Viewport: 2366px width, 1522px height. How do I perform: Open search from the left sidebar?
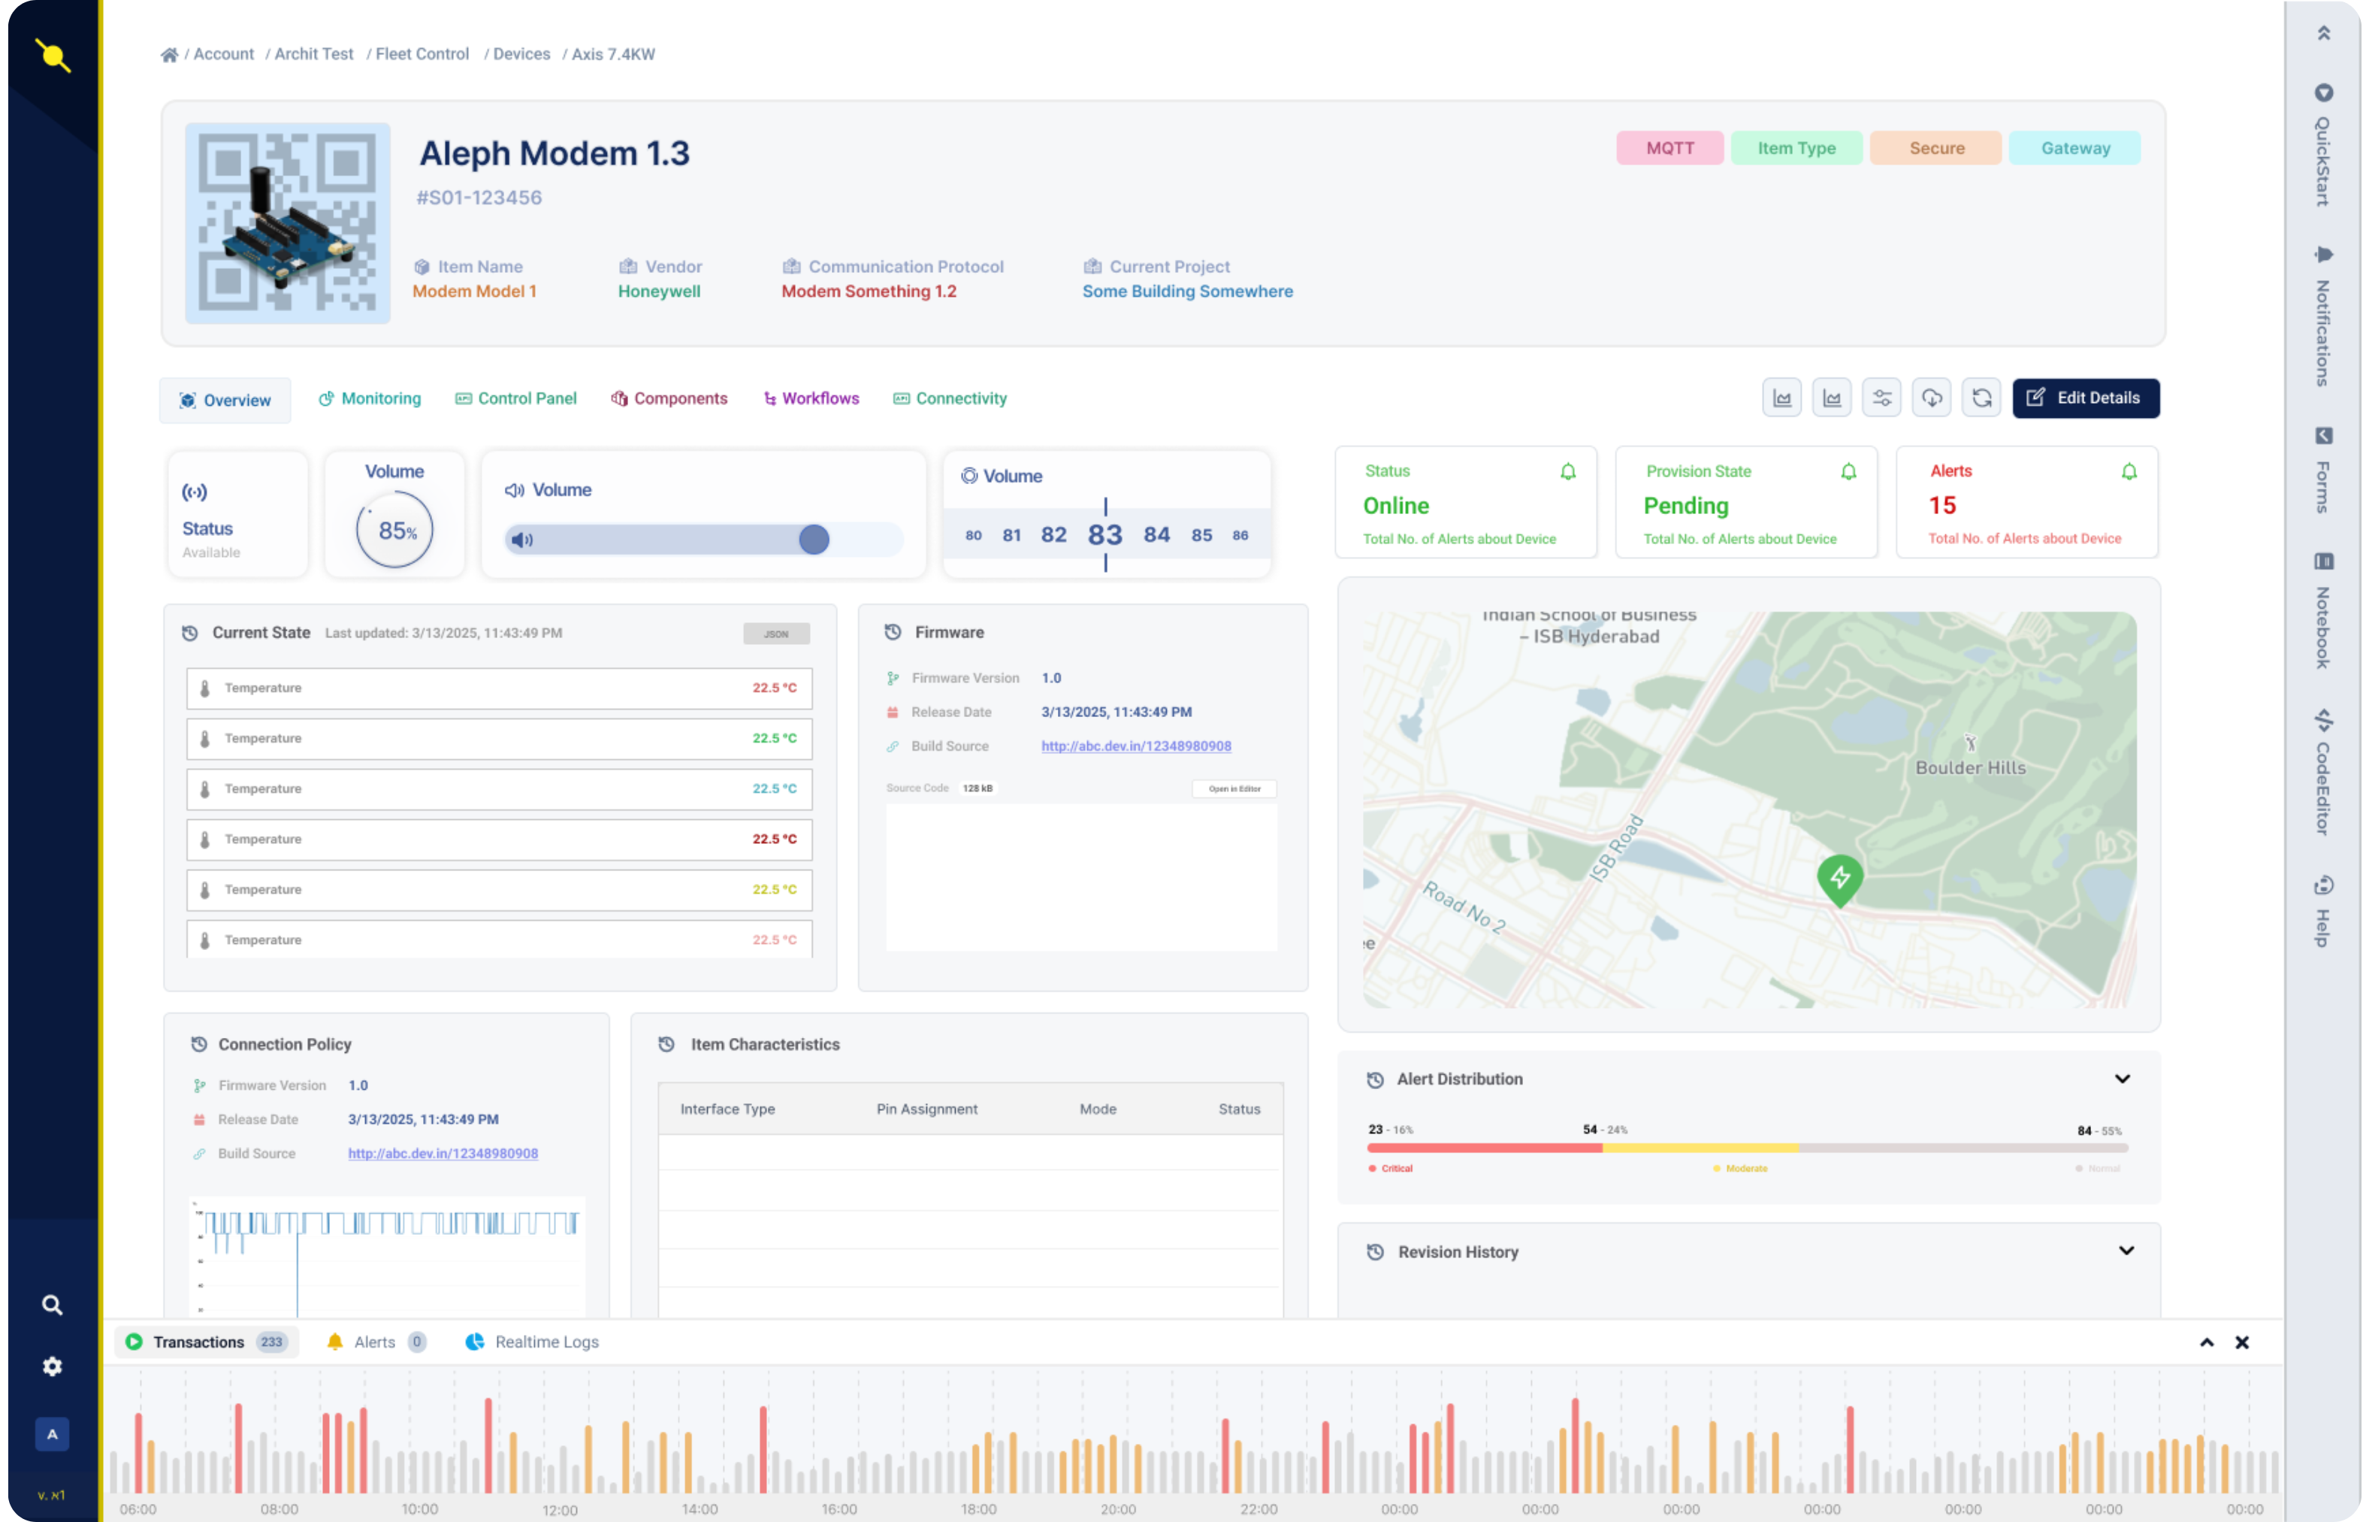pyautogui.click(x=53, y=1305)
